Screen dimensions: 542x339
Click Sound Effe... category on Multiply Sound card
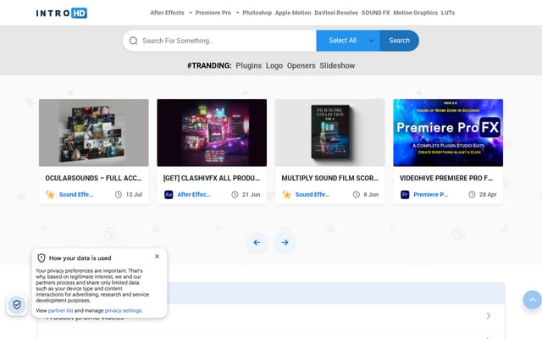pos(312,194)
